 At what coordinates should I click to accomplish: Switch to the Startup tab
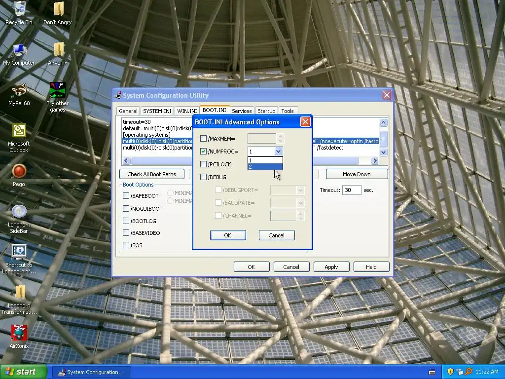[266, 111]
